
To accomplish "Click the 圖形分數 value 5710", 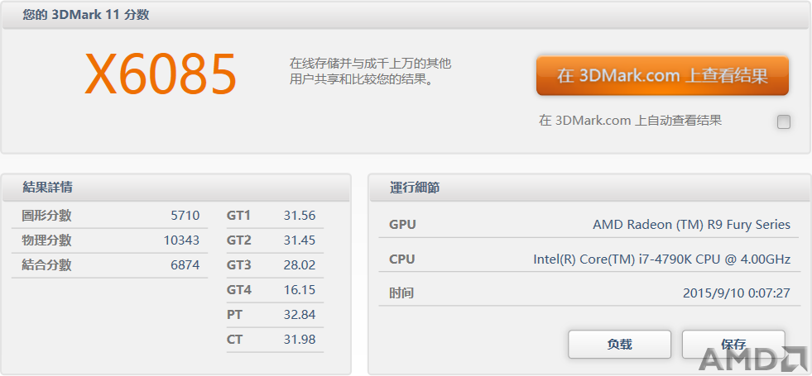I will pyautogui.click(x=185, y=216).
